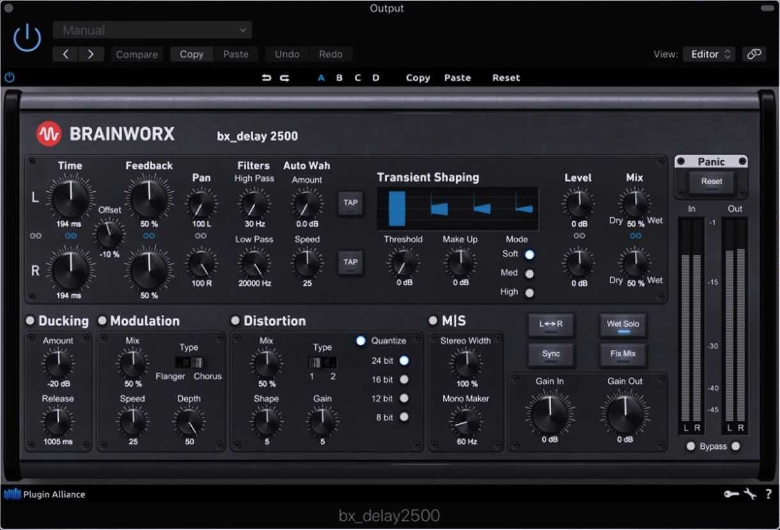Image resolution: width=780 pixels, height=530 pixels.
Task: Open the Manual preset dropdown
Action: coord(152,30)
